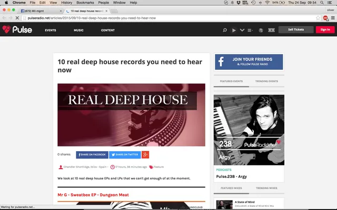Open the ticket icon in the Pulse header
337x210 pixels.
(x=271, y=30)
